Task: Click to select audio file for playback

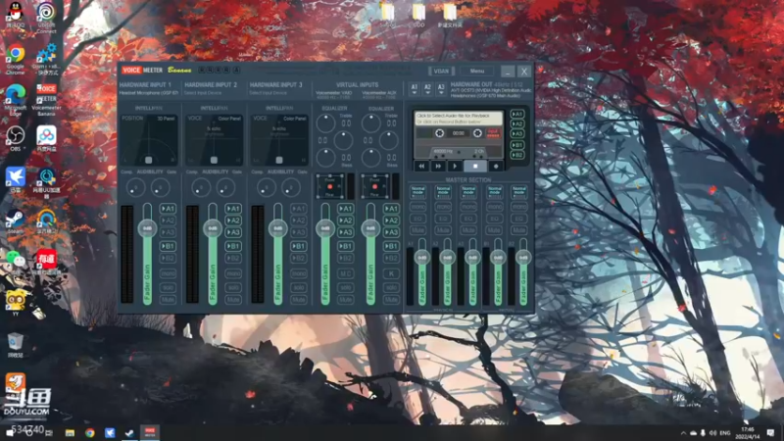Action: click(458, 118)
